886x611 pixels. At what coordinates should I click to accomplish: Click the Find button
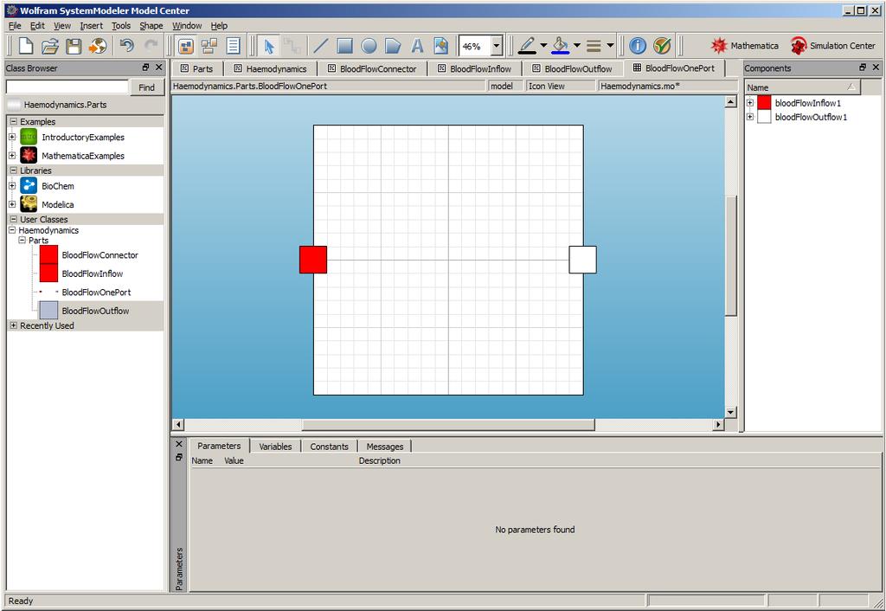pos(147,87)
